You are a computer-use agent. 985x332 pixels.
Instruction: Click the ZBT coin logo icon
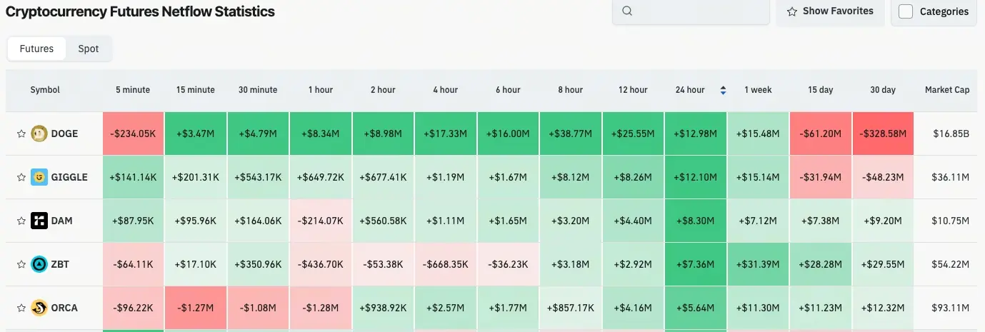[x=39, y=264]
